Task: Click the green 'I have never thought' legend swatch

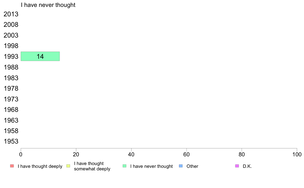Action: (125, 166)
